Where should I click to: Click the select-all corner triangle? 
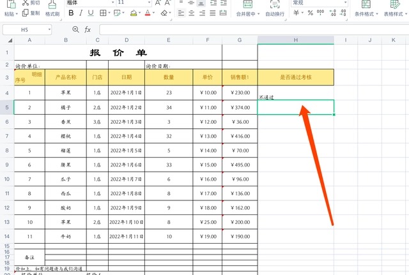point(10,40)
